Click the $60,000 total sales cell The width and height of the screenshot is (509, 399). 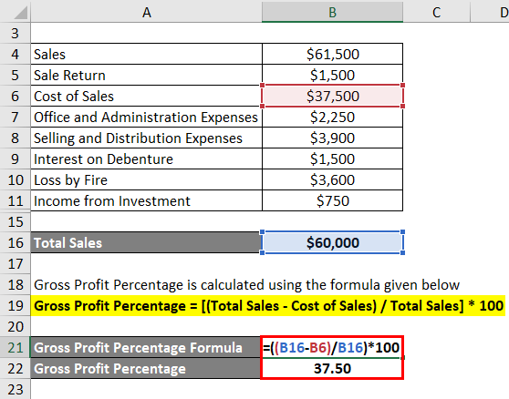(x=332, y=243)
